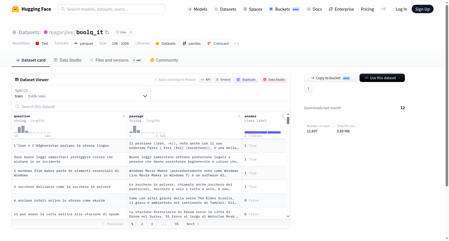Click the reaganjlee user avatar

click(x=46, y=32)
